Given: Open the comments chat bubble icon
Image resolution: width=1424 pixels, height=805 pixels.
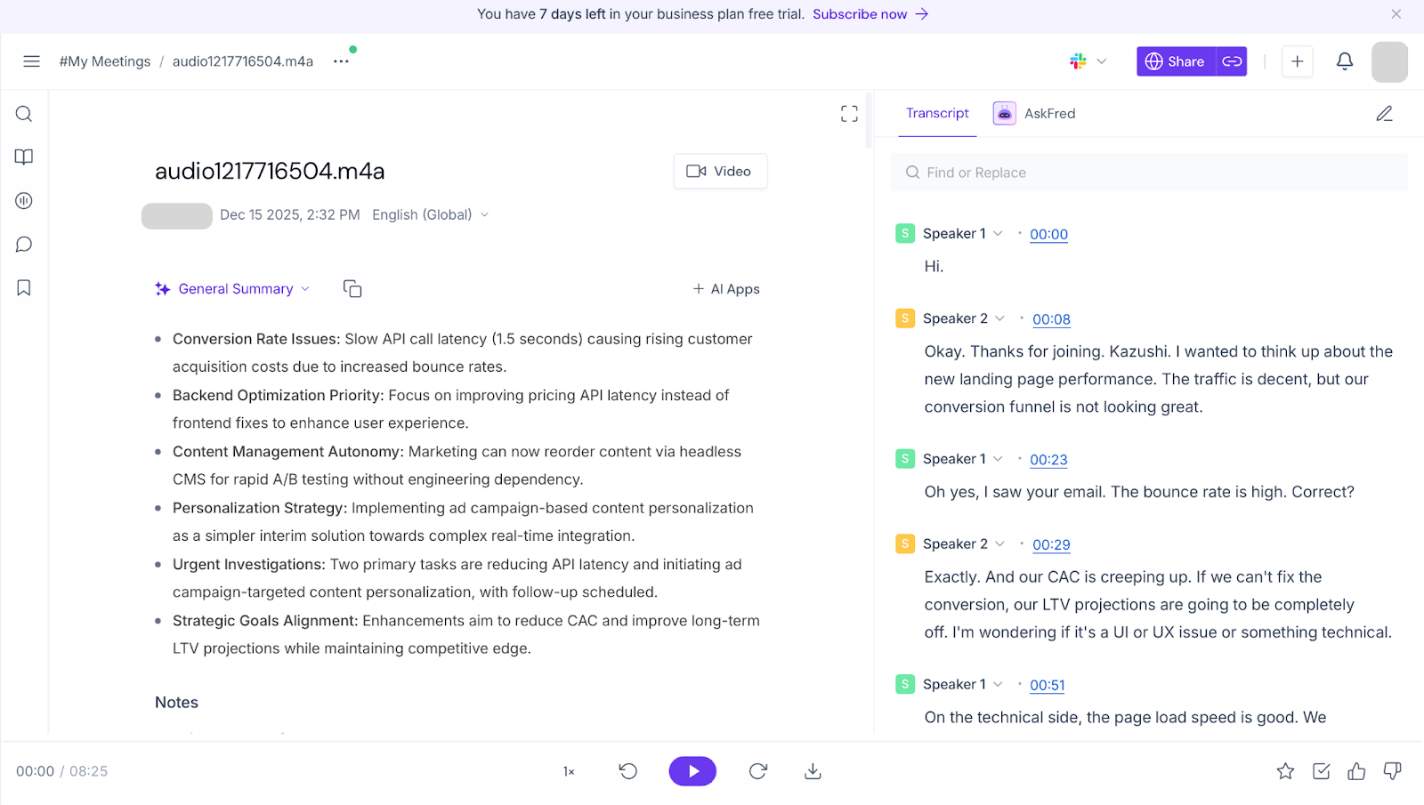Looking at the screenshot, I should click(x=24, y=245).
